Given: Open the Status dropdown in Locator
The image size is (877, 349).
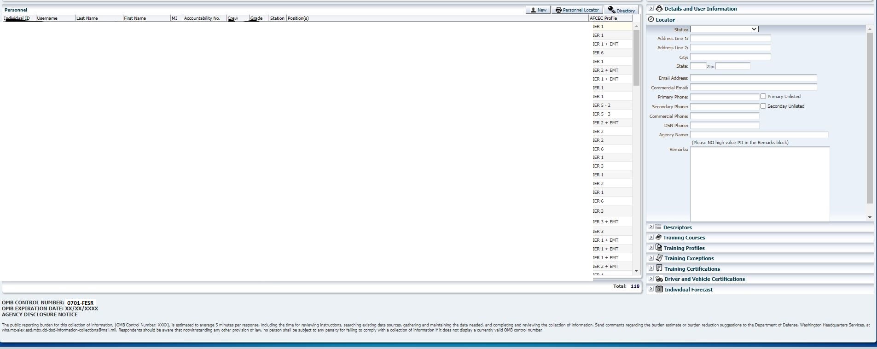Looking at the screenshot, I should (x=724, y=29).
